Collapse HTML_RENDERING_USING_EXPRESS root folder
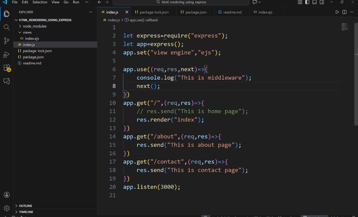Image resolution: width=358 pixels, height=217 pixels. click(16, 20)
